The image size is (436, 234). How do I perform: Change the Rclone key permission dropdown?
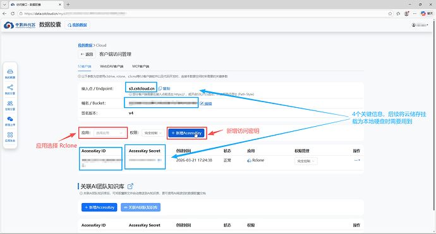click(x=306, y=161)
